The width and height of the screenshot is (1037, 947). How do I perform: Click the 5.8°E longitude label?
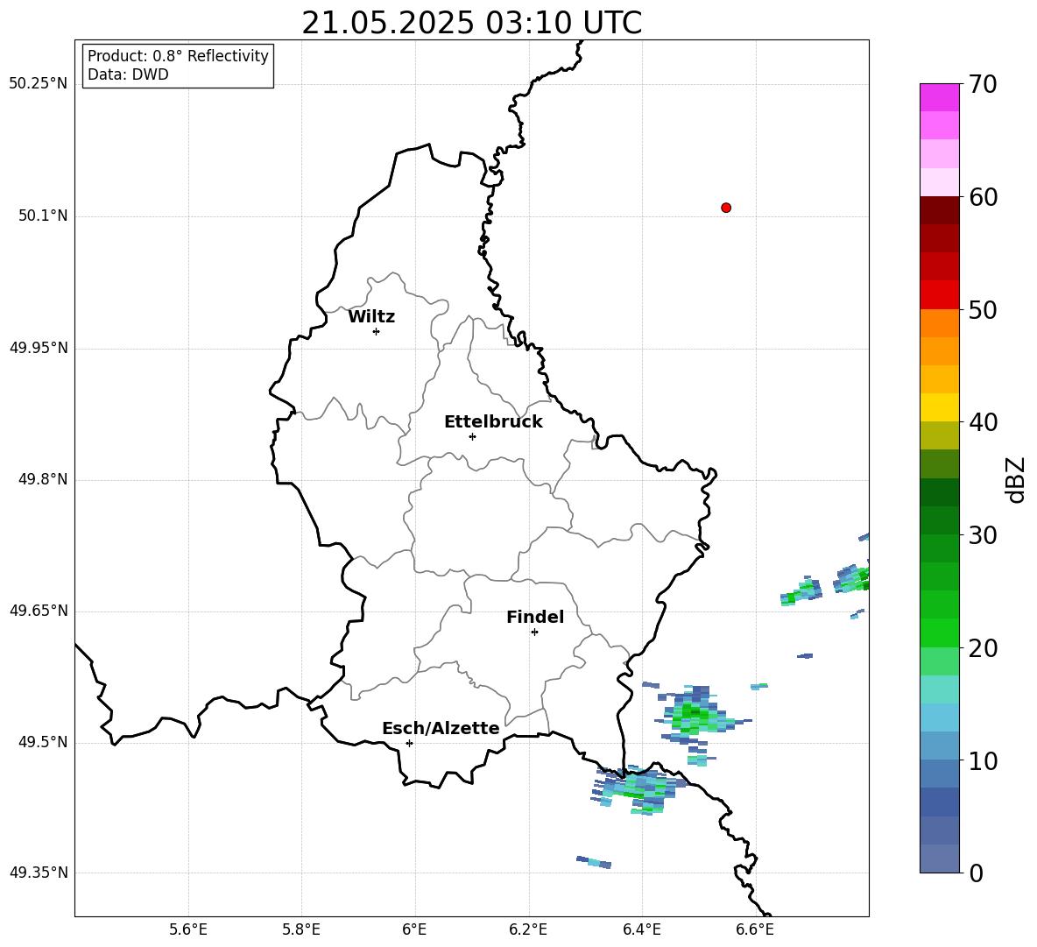click(301, 929)
